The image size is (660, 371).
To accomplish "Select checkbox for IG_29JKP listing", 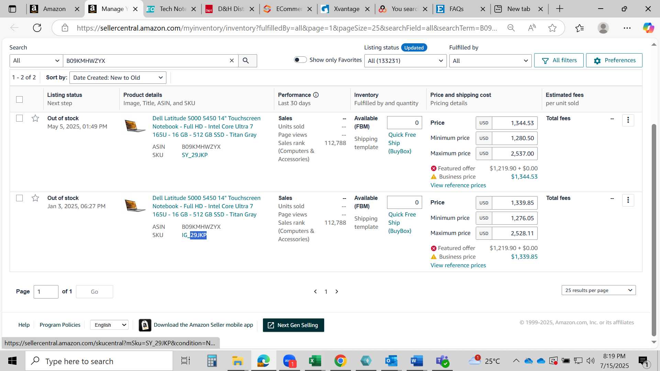I will pyautogui.click(x=20, y=198).
